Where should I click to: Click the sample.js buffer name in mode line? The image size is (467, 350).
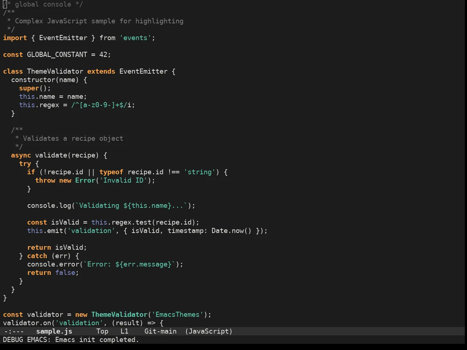(54, 331)
